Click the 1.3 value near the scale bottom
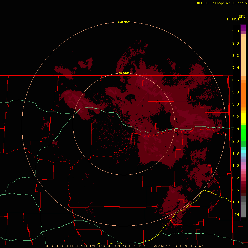The height and width of the screenshot is (248, 248). [236, 202]
